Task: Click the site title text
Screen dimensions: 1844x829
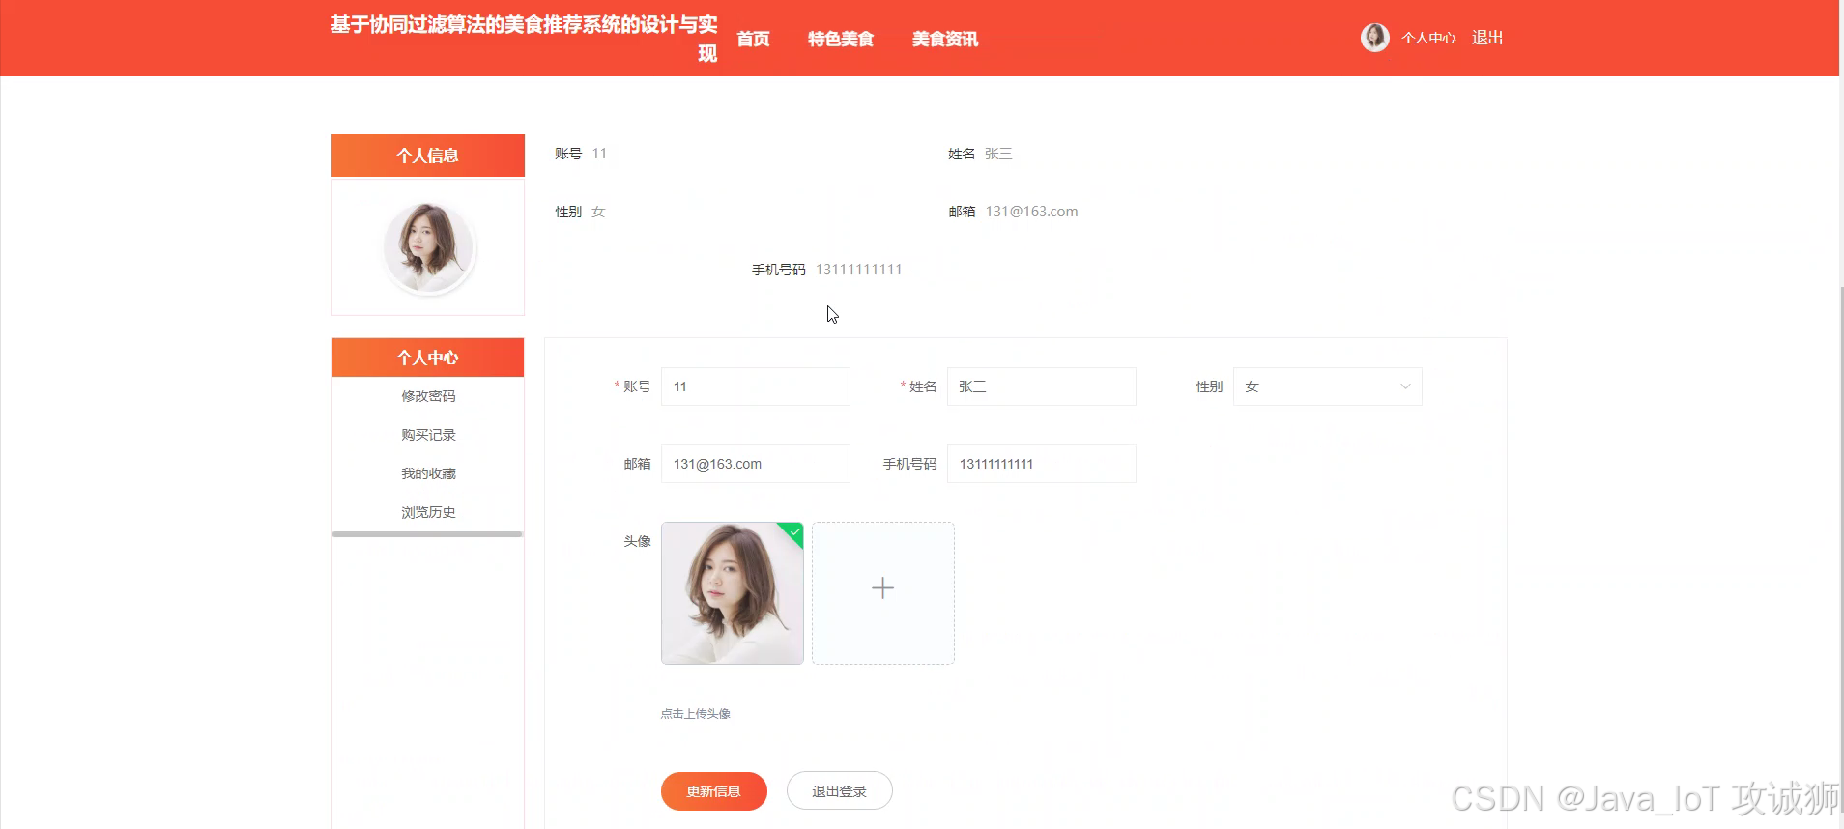Action: [x=524, y=39]
